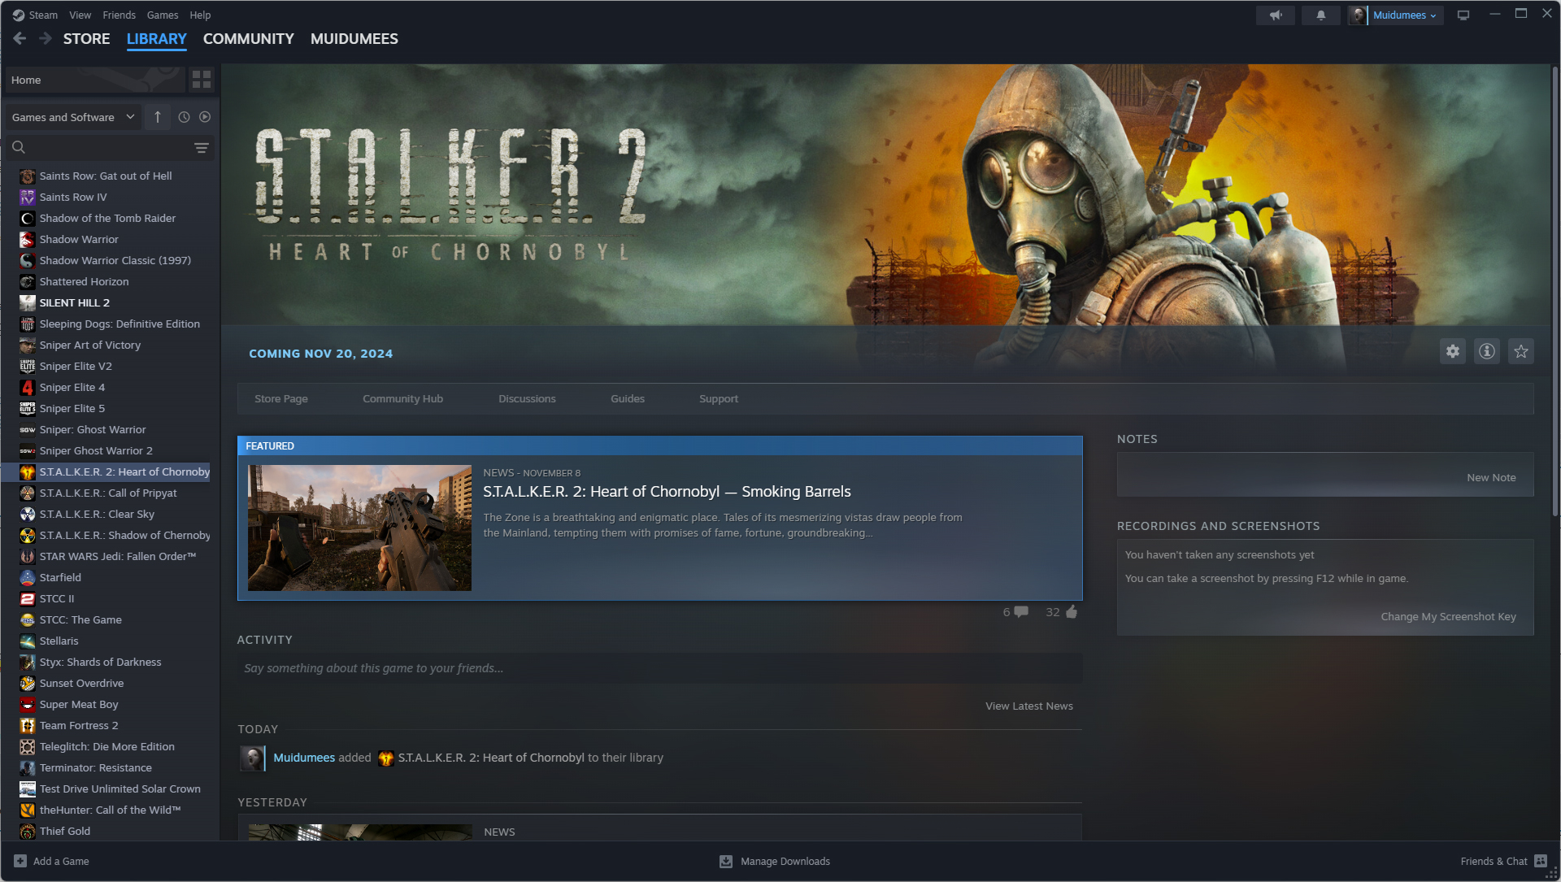Switch to the collections grid view icon
Viewport: 1561px width, 882px height.
click(x=202, y=80)
